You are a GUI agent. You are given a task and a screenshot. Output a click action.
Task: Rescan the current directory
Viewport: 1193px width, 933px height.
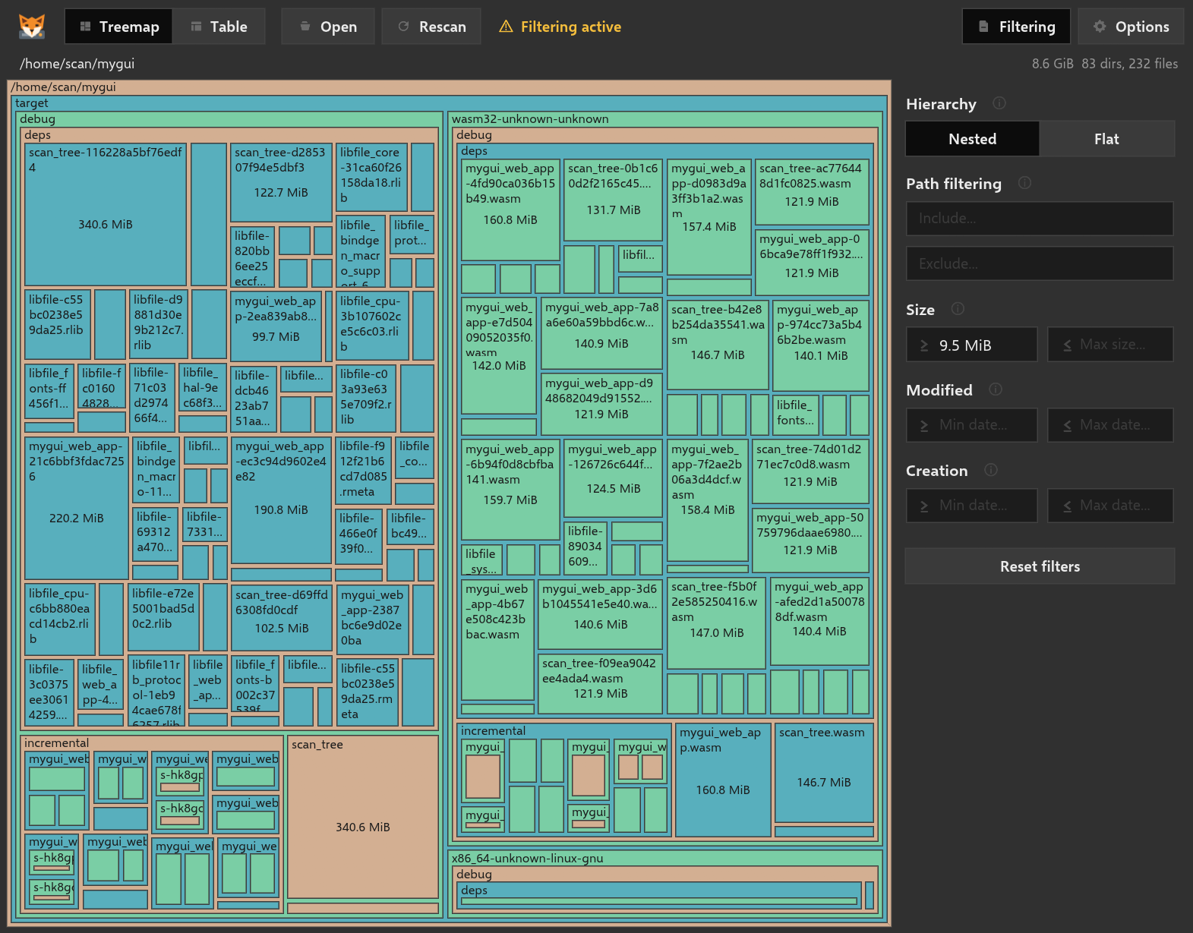click(x=431, y=27)
